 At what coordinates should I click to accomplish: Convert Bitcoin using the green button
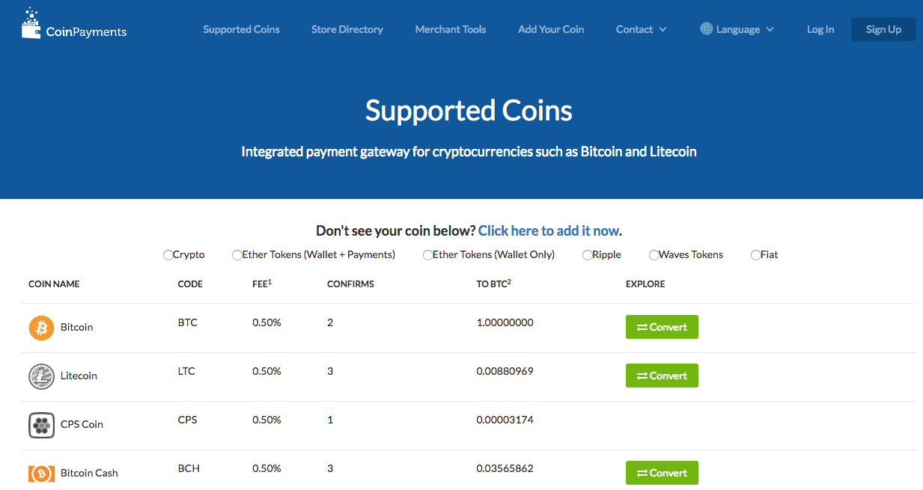(662, 327)
